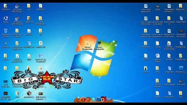187x105 pixels.
Task: Launch Firefox from the dock
Action: point(78,99)
